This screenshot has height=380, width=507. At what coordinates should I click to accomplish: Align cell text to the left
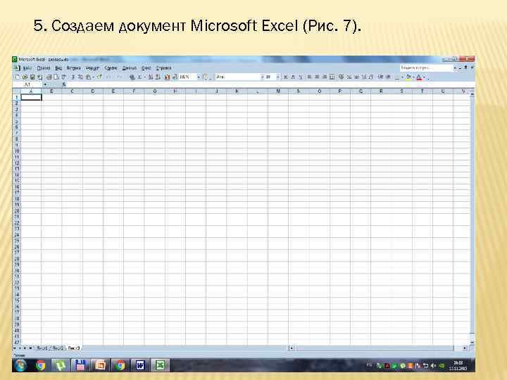point(309,77)
